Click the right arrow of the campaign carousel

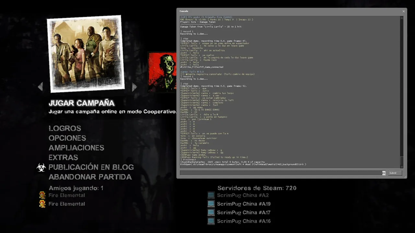(135, 87)
